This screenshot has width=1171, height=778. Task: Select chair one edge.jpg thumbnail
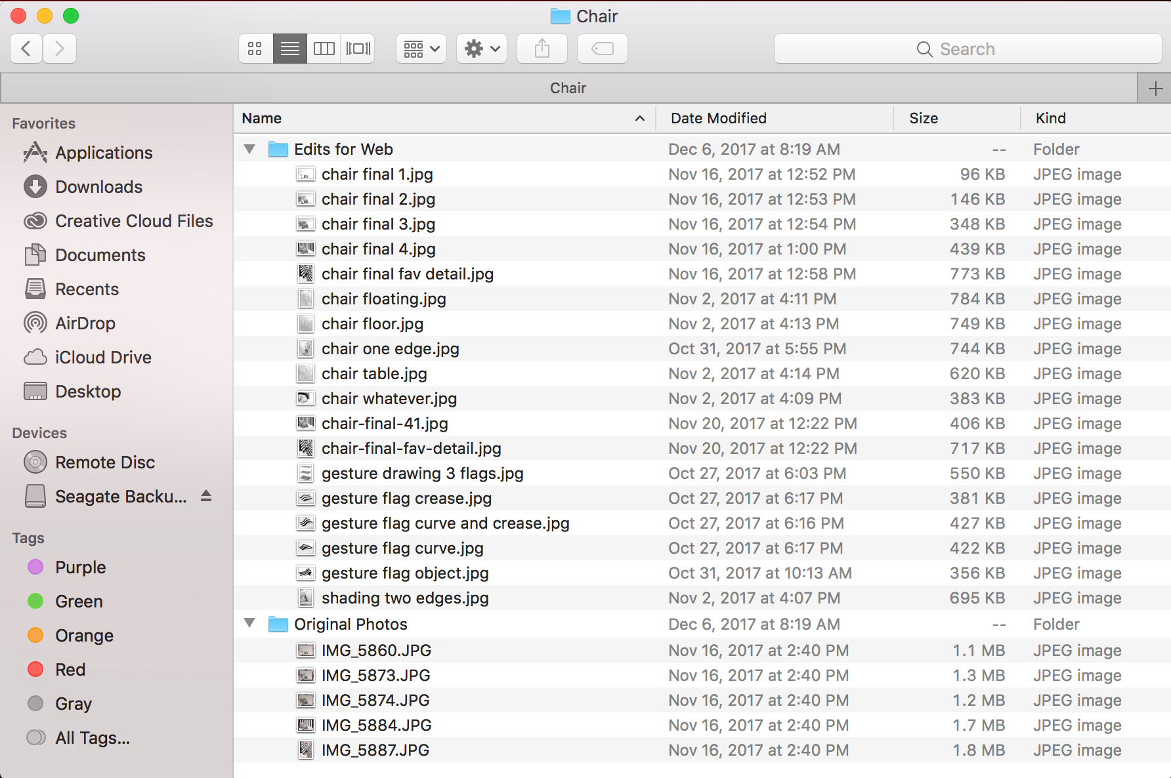tap(306, 348)
